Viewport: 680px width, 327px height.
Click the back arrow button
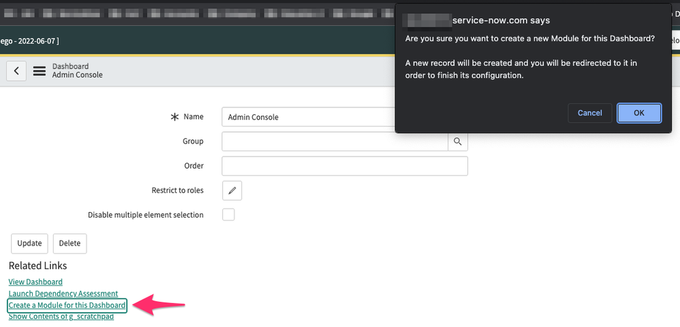coord(16,71)
